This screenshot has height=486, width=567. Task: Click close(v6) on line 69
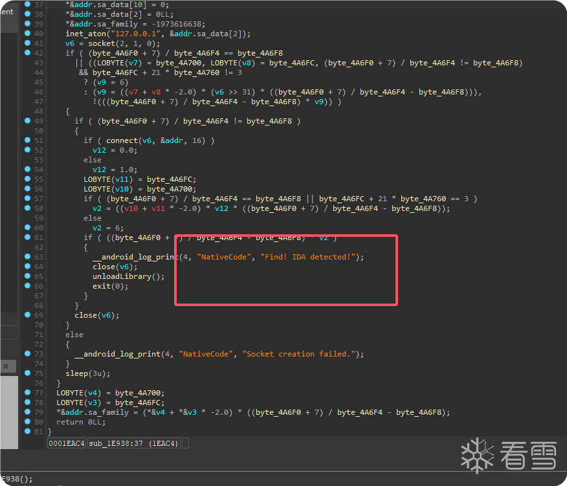(96, 315)
